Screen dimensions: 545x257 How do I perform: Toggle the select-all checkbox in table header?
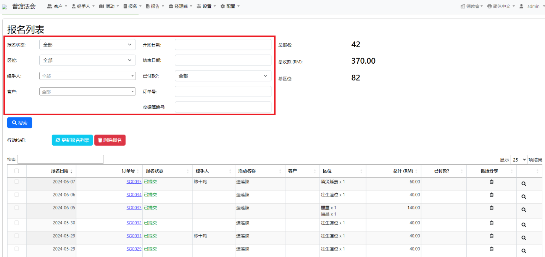tap(16, 171)
